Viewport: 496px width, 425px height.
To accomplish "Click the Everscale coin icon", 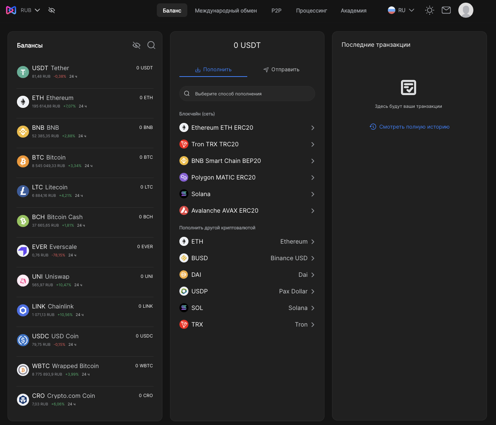I will 23,251.
